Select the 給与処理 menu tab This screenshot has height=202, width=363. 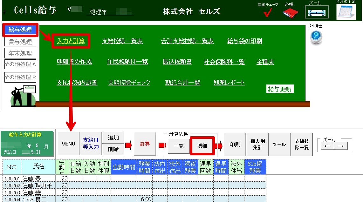tap(20, 30)
